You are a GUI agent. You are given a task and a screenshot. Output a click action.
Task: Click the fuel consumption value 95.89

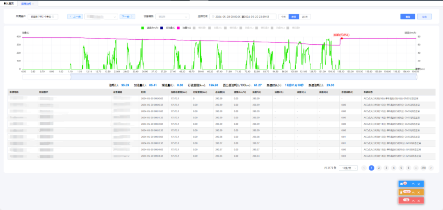[x=125, y=85]
